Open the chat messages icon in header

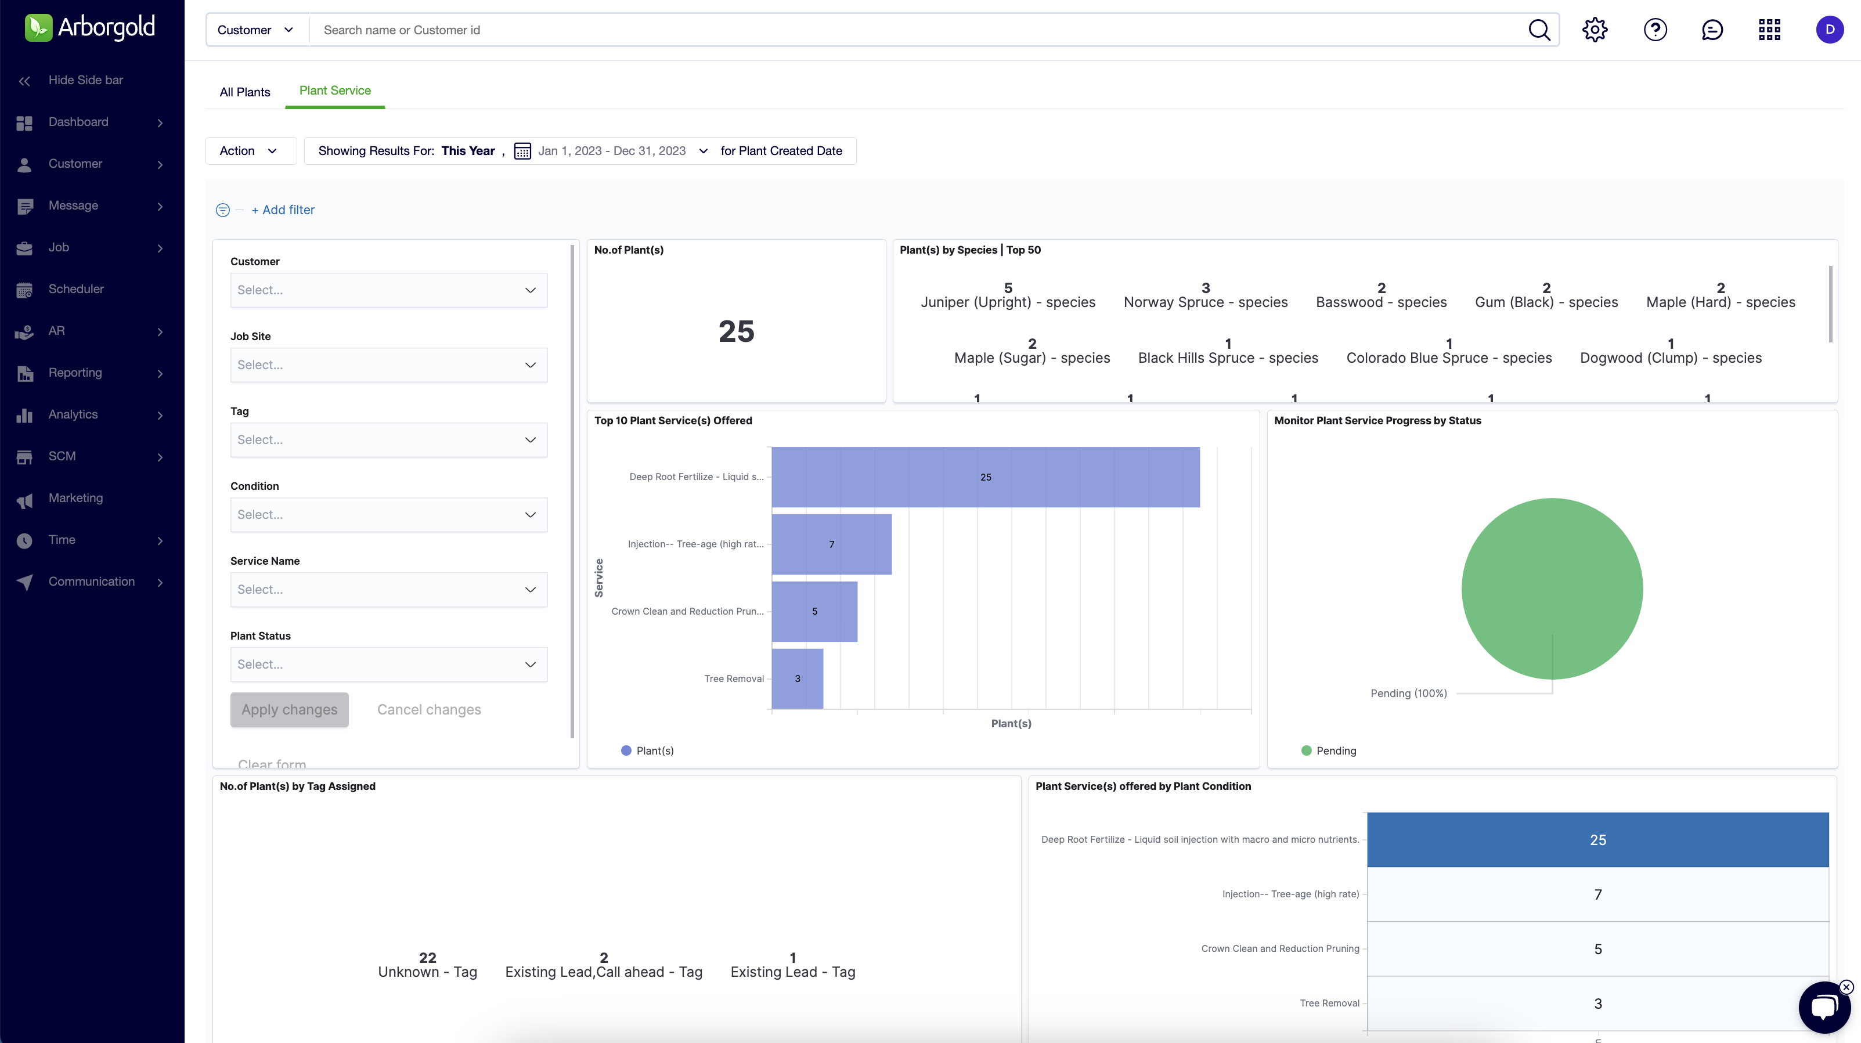click(x=1712, y=30)
